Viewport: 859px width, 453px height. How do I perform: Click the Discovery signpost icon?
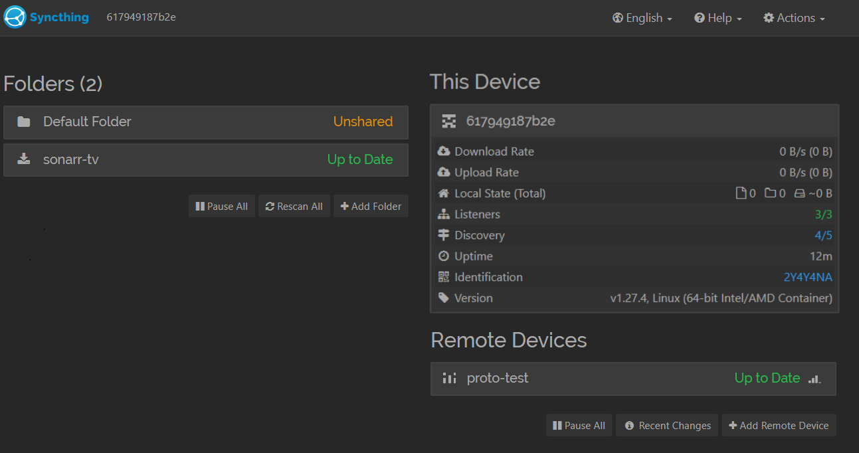click(x=444, y=235)
